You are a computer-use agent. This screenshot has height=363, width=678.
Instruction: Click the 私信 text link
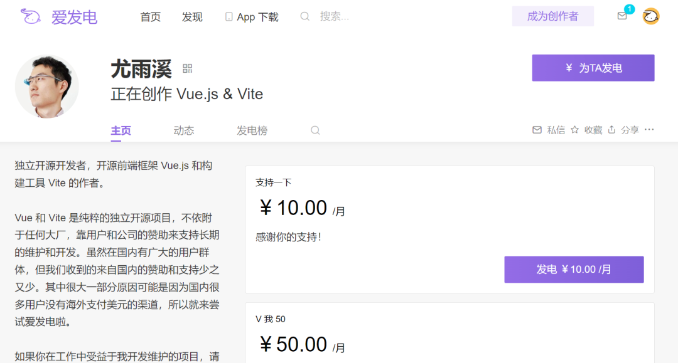tap(556, 130)
